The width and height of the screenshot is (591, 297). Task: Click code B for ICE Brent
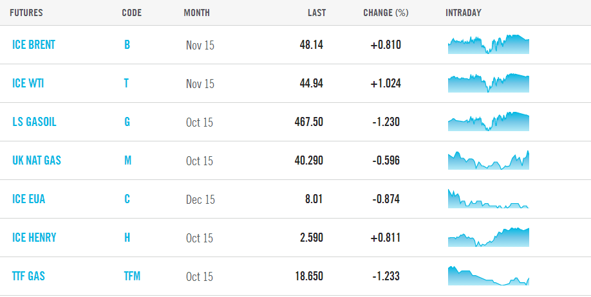tap(127, 45)
